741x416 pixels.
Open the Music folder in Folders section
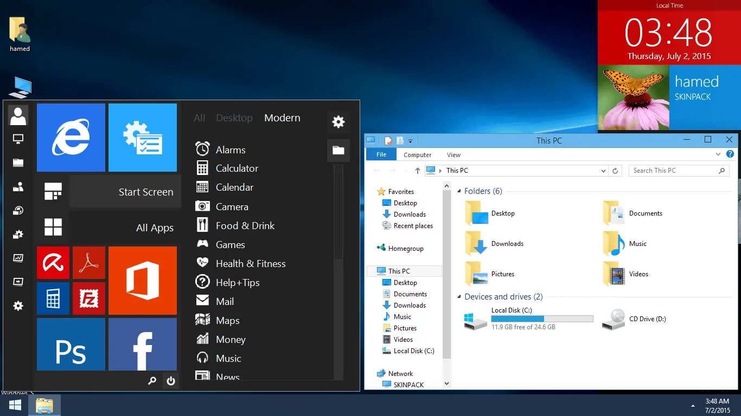point(625,244)
